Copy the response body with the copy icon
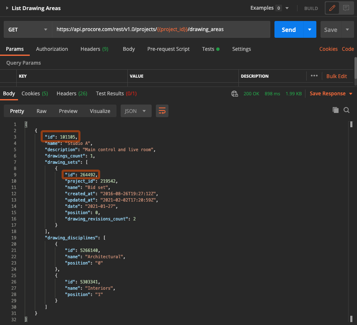 coord(335,110)
